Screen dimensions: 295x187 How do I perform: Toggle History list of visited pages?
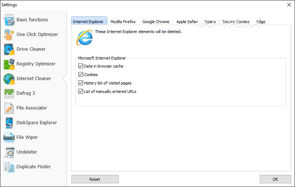tap(81, 83)
